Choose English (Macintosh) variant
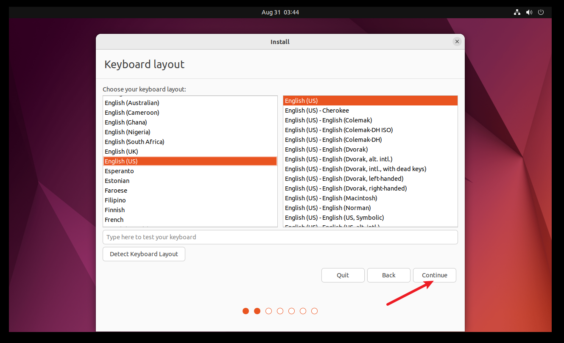The image size is (564, 343). (370, 198)
